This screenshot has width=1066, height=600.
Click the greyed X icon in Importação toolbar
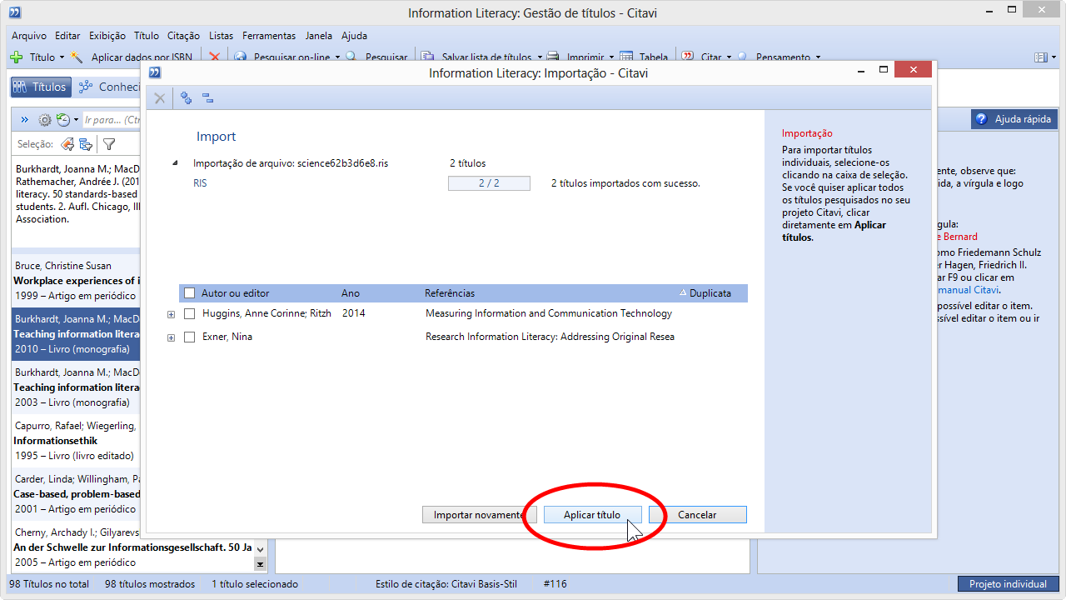click(x=160, y=98)
